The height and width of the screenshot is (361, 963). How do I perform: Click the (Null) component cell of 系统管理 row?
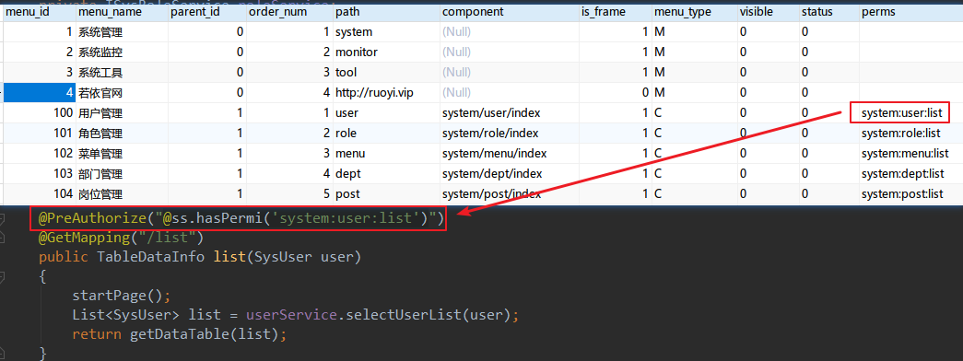[509, 32]
